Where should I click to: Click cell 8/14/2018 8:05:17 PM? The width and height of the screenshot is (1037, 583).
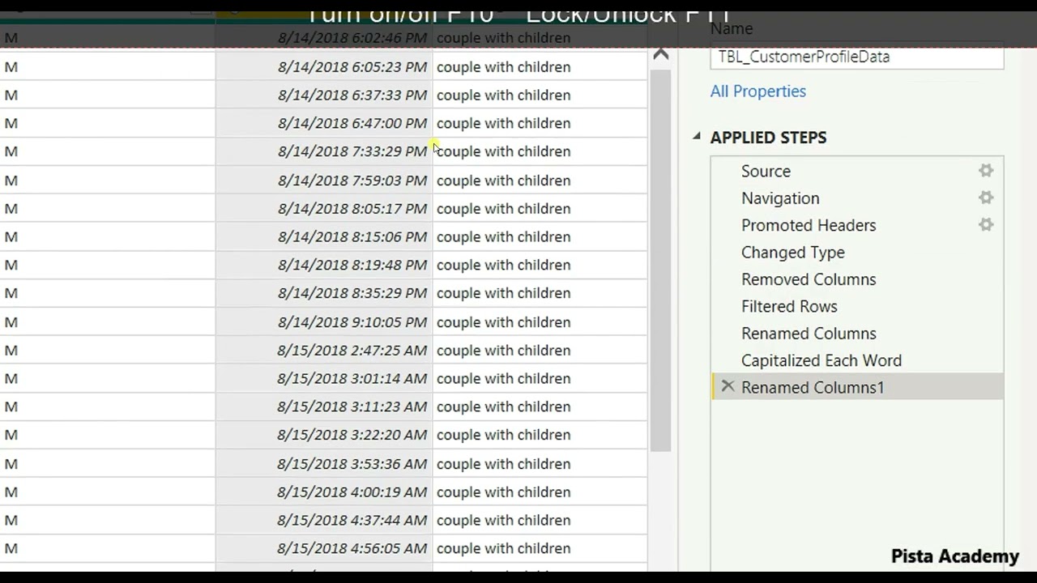pyautogui.click(x=324, y=208)
